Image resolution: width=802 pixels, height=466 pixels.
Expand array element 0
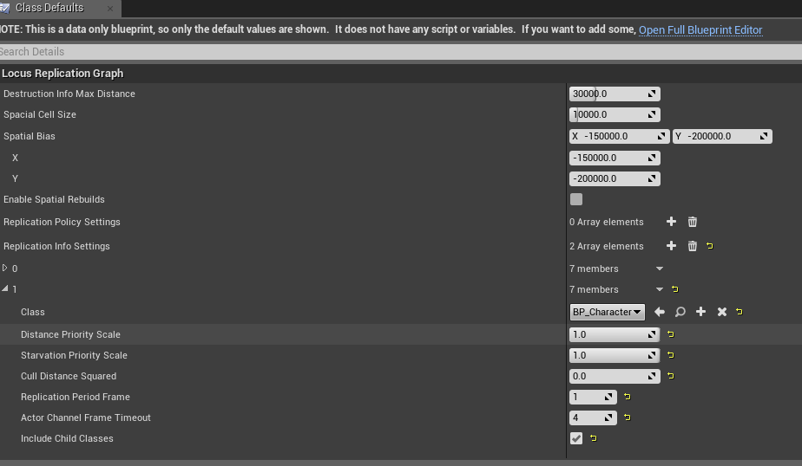(x=4, y=268)
